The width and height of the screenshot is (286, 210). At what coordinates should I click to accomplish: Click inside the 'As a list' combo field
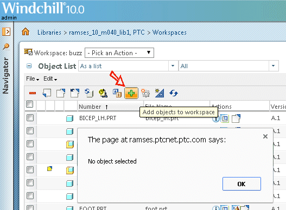coord(124,65)
